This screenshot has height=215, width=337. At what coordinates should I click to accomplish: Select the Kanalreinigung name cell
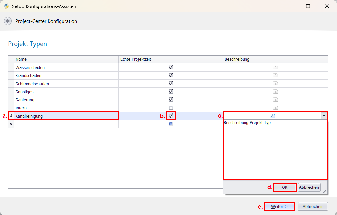66,116
